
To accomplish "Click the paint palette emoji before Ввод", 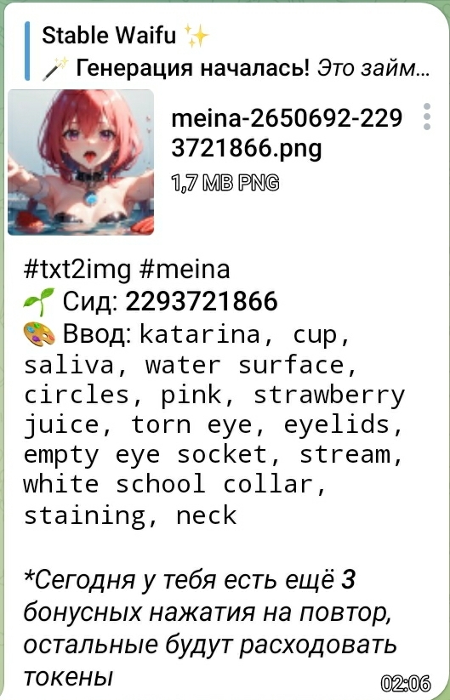I will pyautogui.click(x=39, y=334).
